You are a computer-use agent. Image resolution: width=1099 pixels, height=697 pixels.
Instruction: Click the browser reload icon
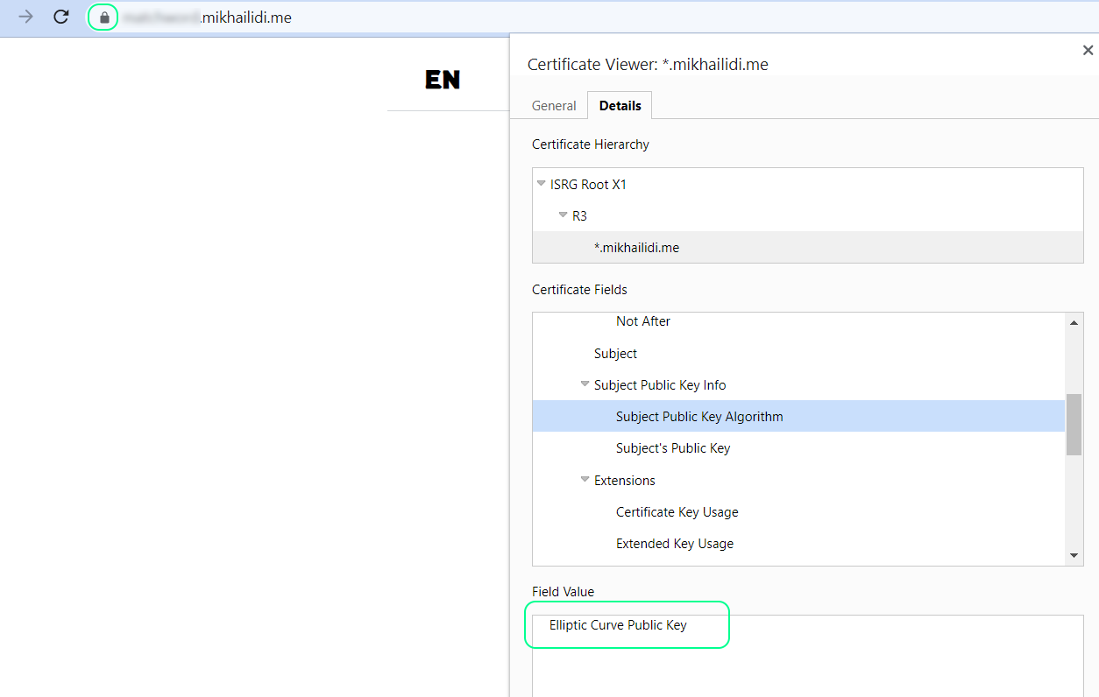tap(60, 17)
